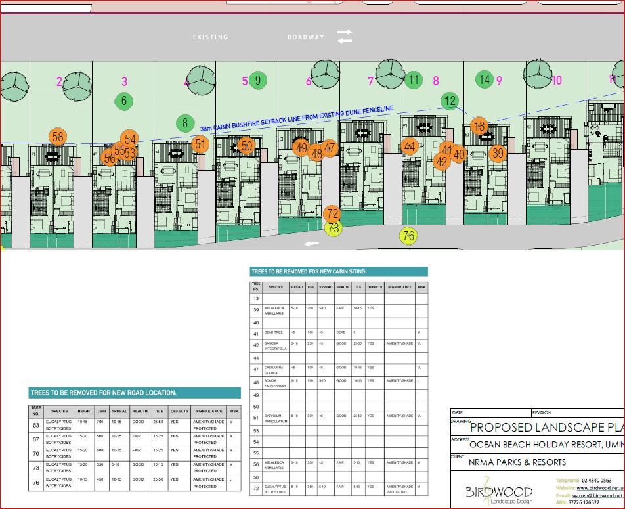Click the Birdwood Landscape Design logo
The width and height of the screenshot is (625, 509).
click(499, 493)
